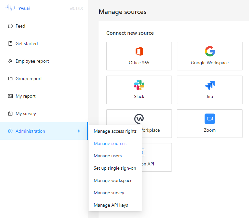
Task: Click the Administration gear icon
Action: [x=10, y=131]
